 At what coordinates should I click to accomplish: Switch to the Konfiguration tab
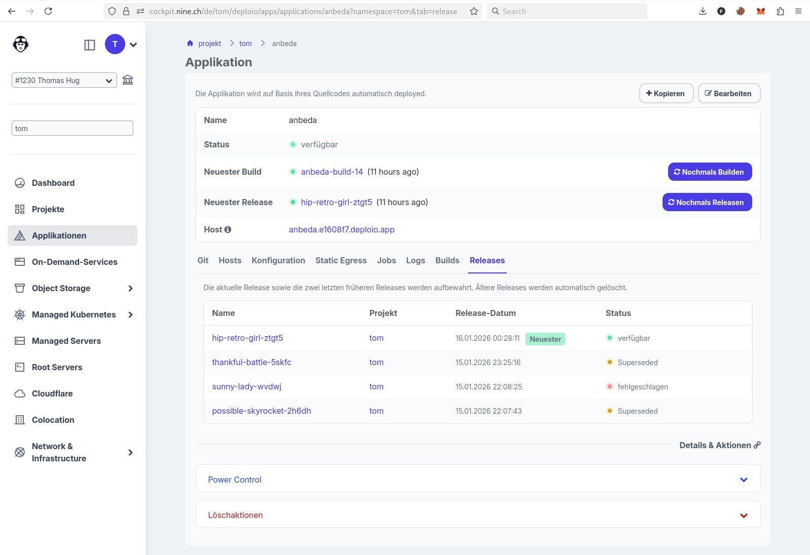278,260
